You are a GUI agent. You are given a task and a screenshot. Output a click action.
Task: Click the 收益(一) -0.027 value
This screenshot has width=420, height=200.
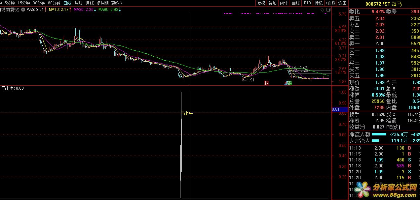(378, 127)
